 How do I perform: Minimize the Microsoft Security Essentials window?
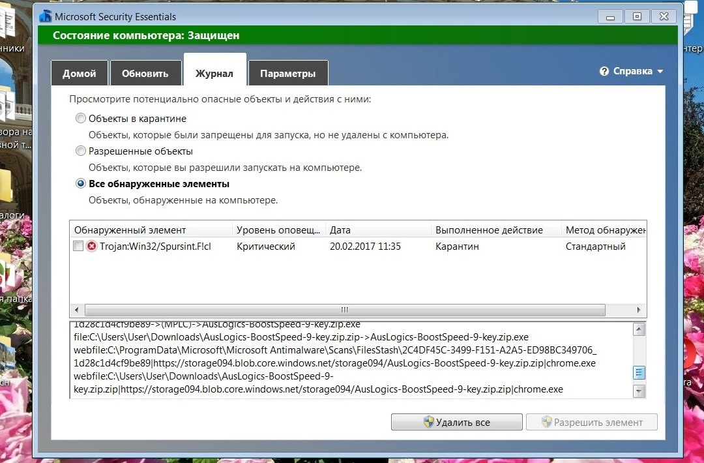point(610,16)
